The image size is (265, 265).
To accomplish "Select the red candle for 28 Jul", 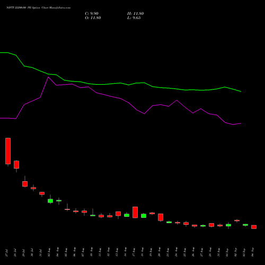I will pos(16,165).
